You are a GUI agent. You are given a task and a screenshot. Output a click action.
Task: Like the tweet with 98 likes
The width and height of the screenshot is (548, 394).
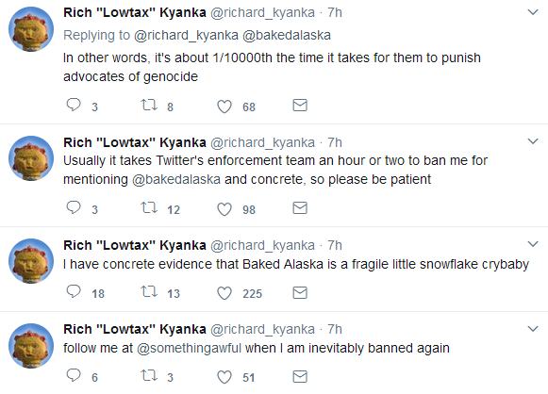pyautogui.click(x=224, y=209)
